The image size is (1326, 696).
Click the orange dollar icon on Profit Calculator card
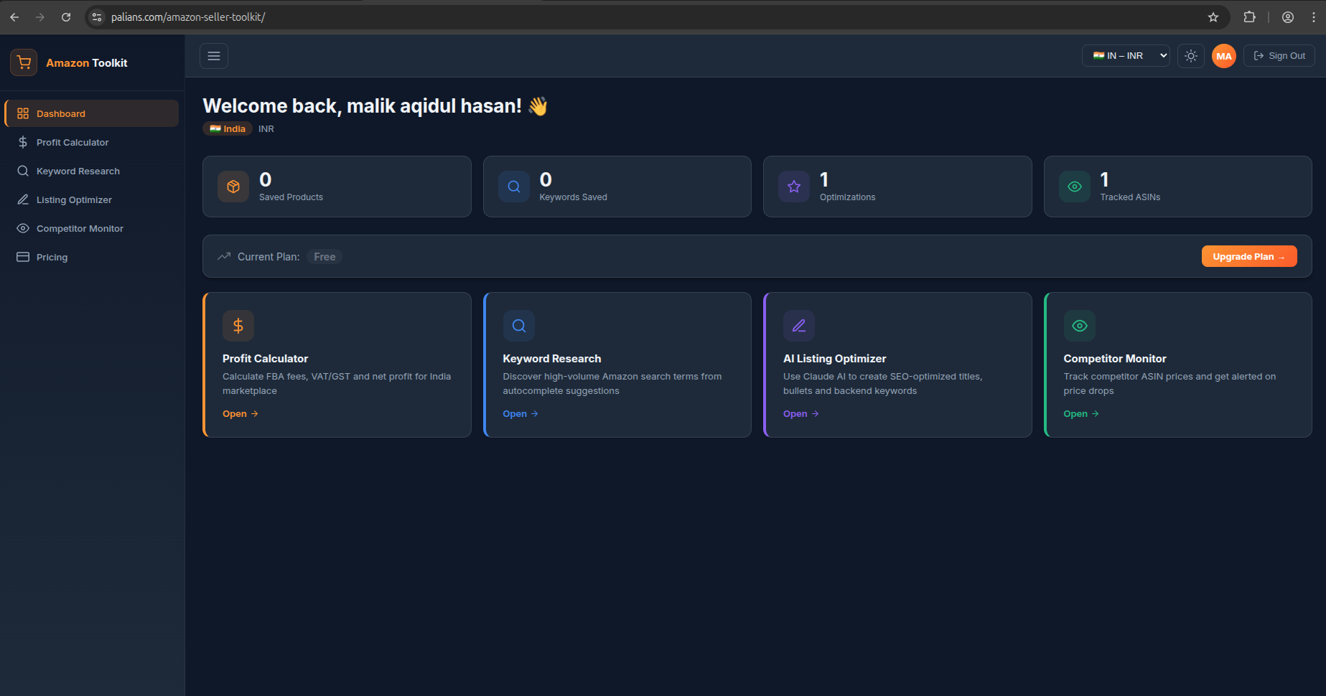click(x=238, y=326)
